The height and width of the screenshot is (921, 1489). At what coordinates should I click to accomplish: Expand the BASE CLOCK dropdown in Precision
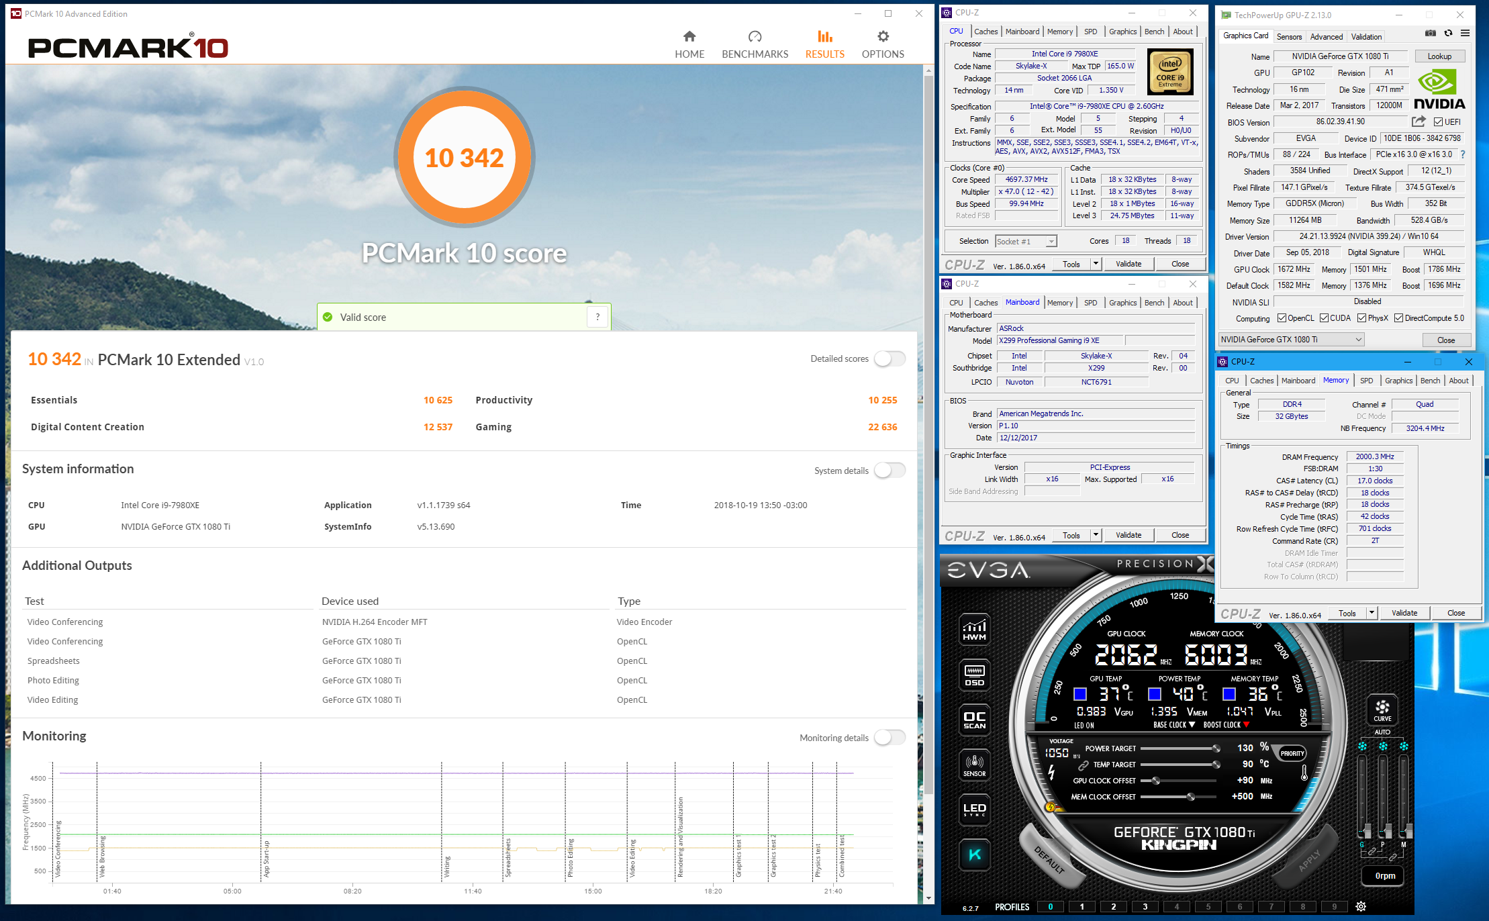[x=1192, y=725]
